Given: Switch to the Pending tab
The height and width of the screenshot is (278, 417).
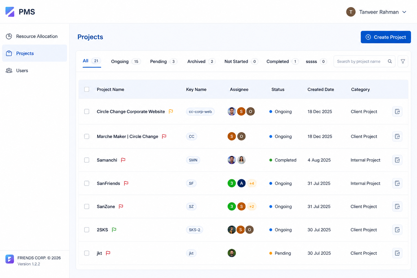Looking at the screenshot, I should point(164,62).
